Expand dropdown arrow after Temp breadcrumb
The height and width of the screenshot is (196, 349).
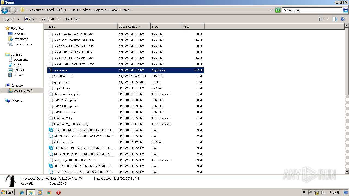131,10
